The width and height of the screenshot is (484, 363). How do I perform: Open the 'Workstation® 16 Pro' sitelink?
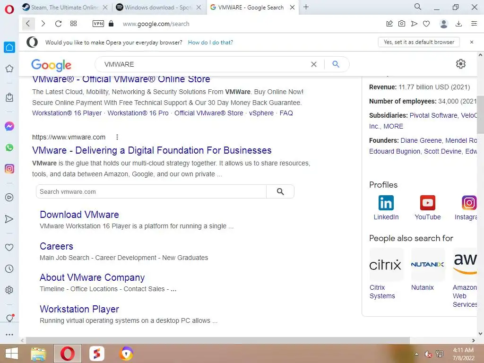[x=138, y=113]
